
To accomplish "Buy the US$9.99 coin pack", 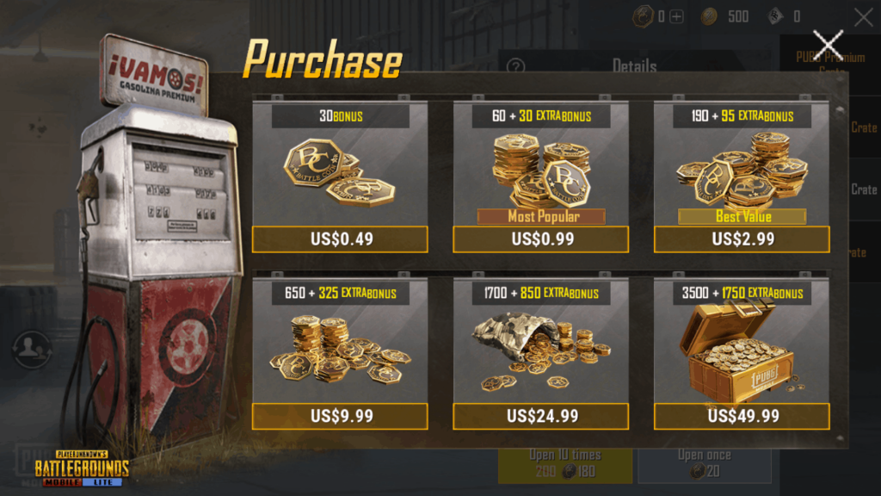I will [340, 416].
